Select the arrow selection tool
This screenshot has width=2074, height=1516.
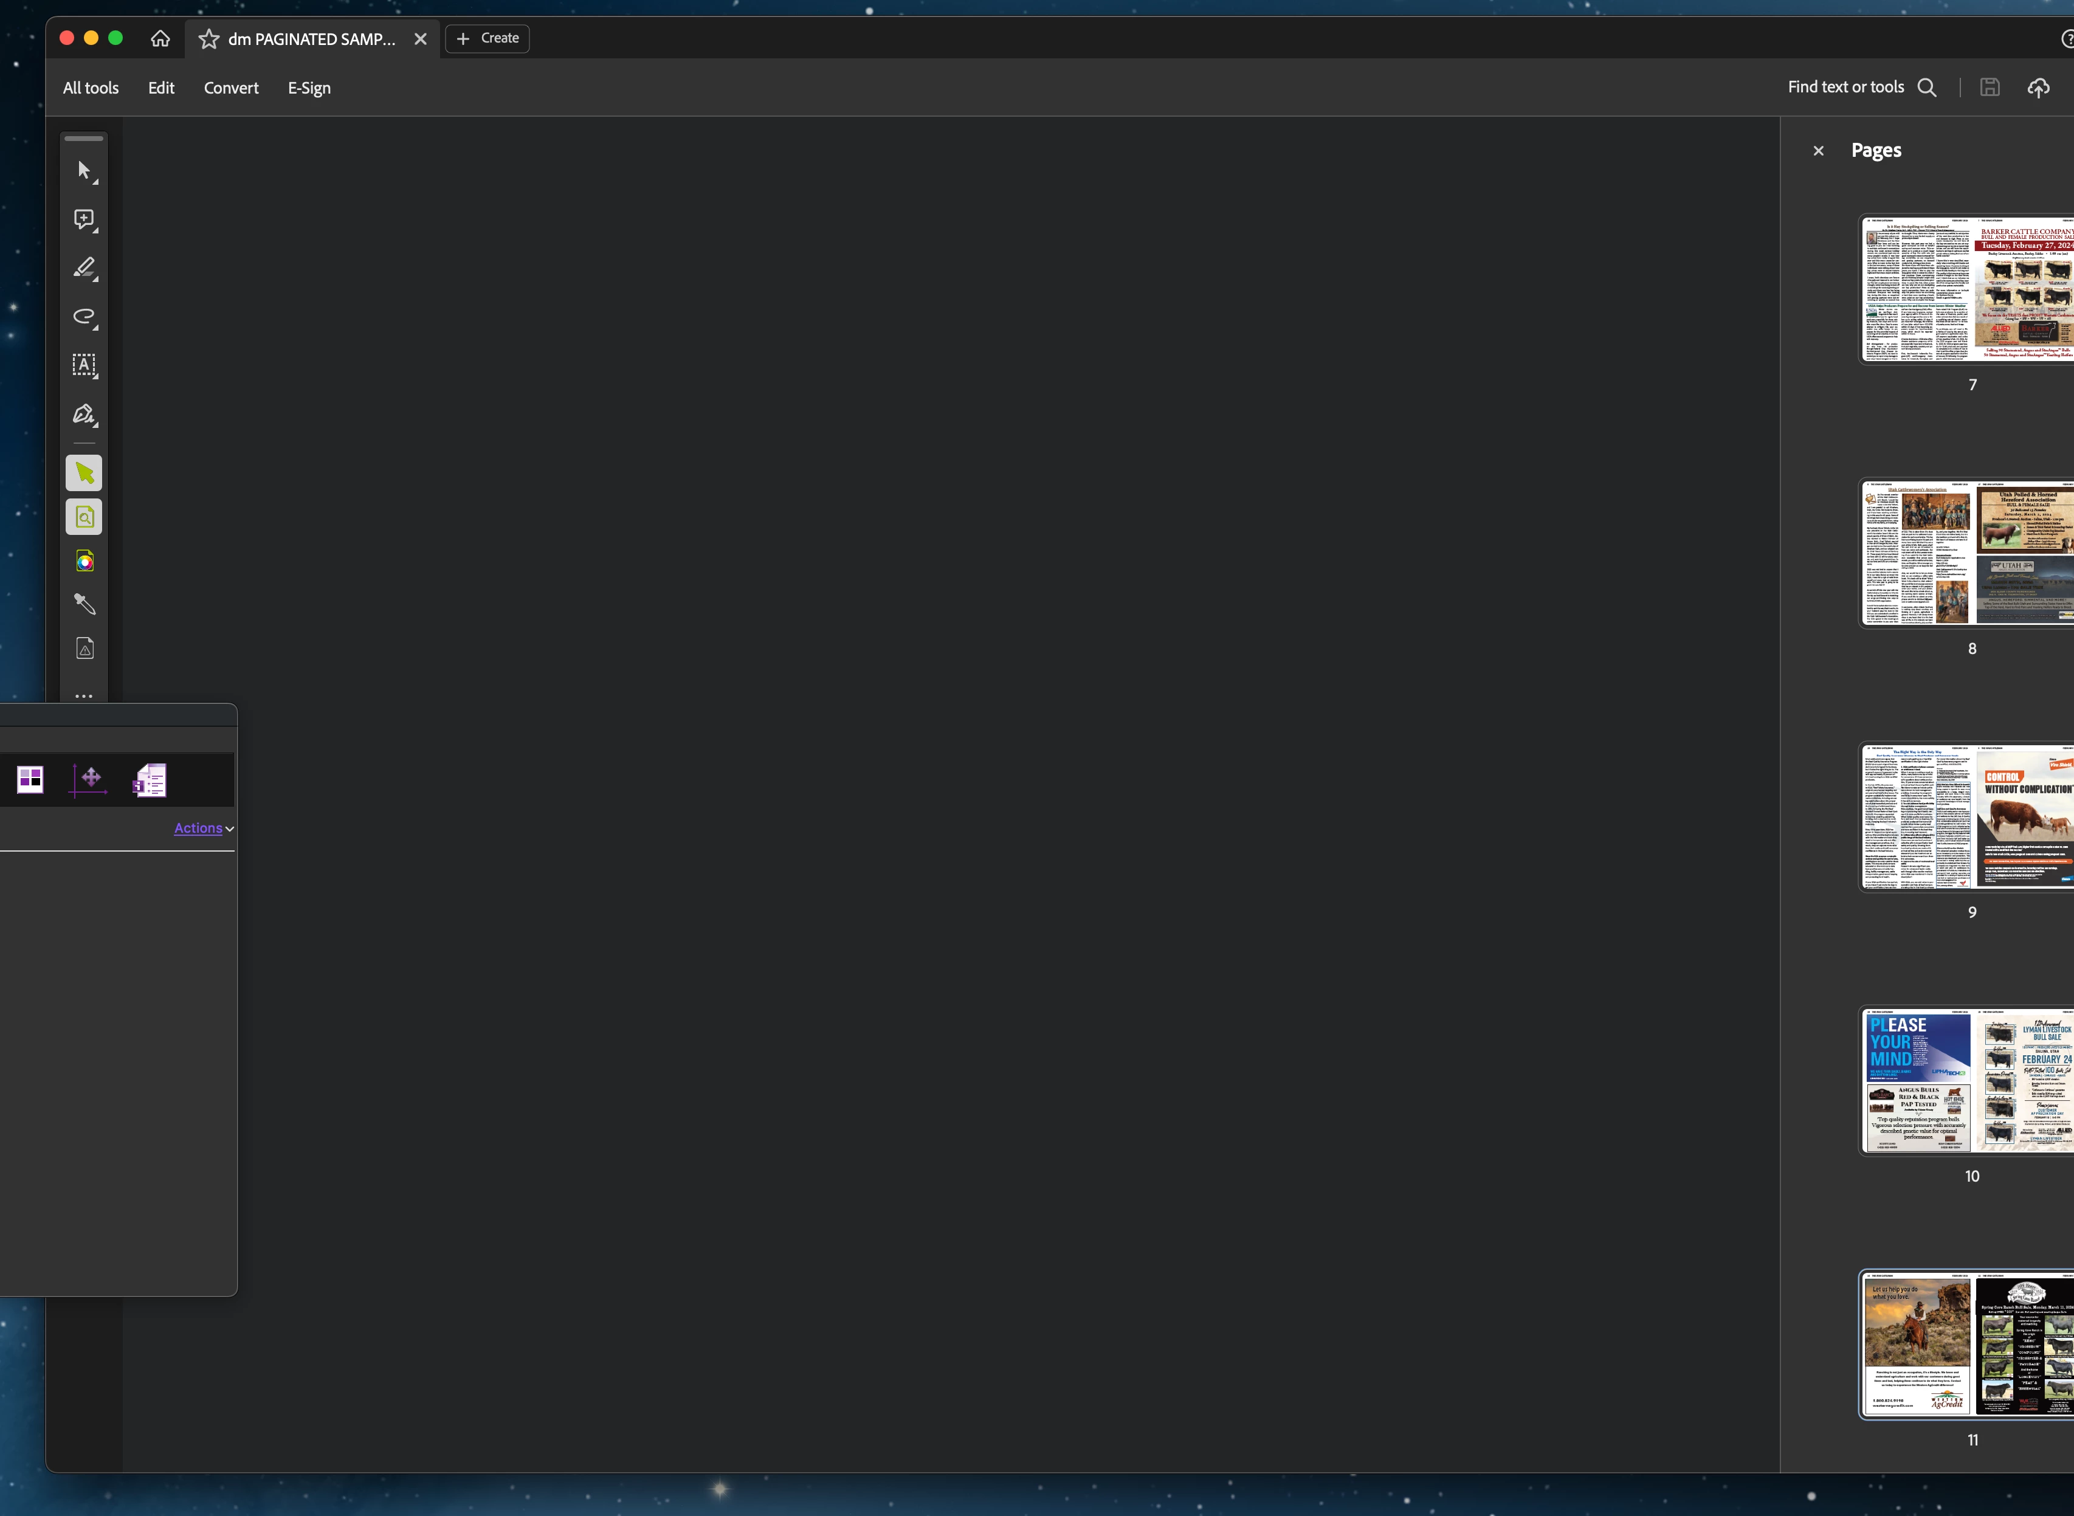point(84,171)
